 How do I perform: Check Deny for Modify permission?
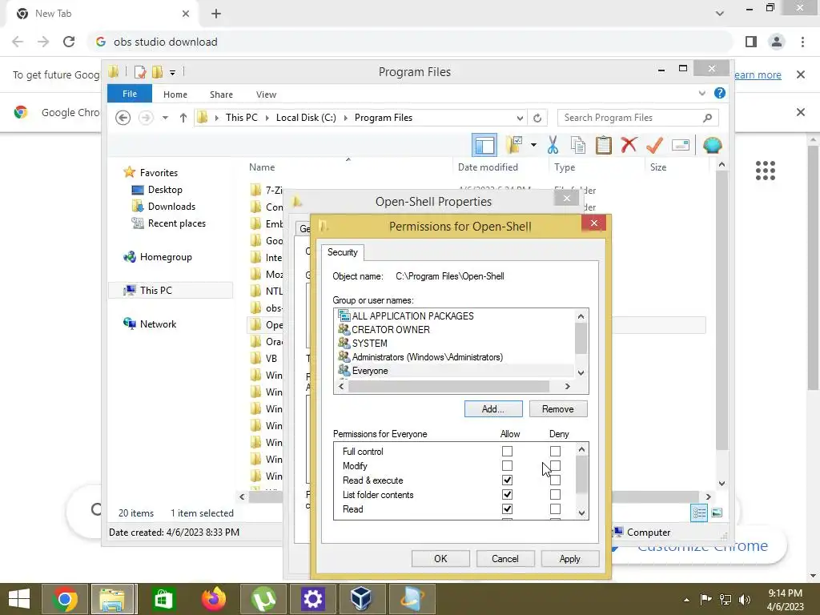point(555,465)
